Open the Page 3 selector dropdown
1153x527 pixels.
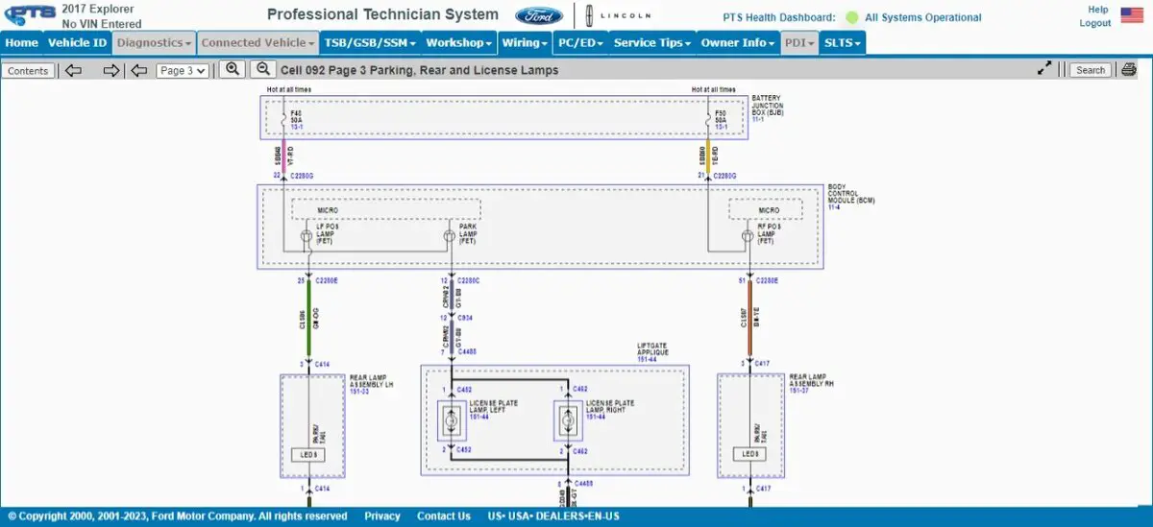coord(183,70)
